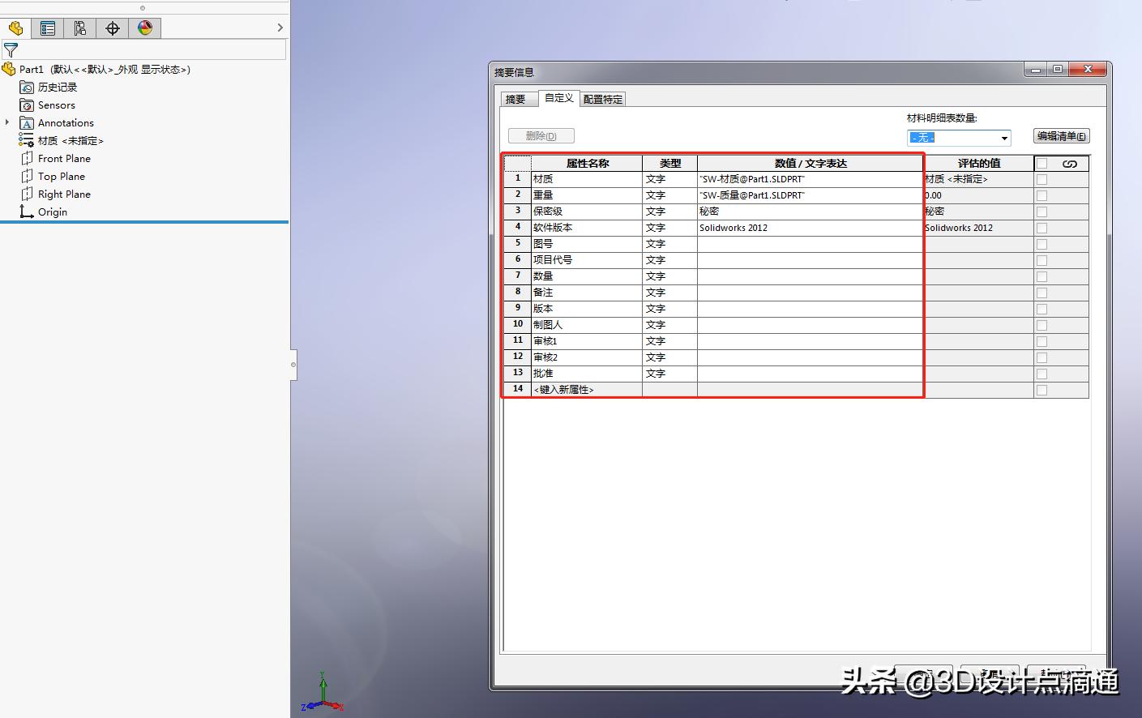Open the 摘要 tab

pyautogui.click(x=517, y=98)
